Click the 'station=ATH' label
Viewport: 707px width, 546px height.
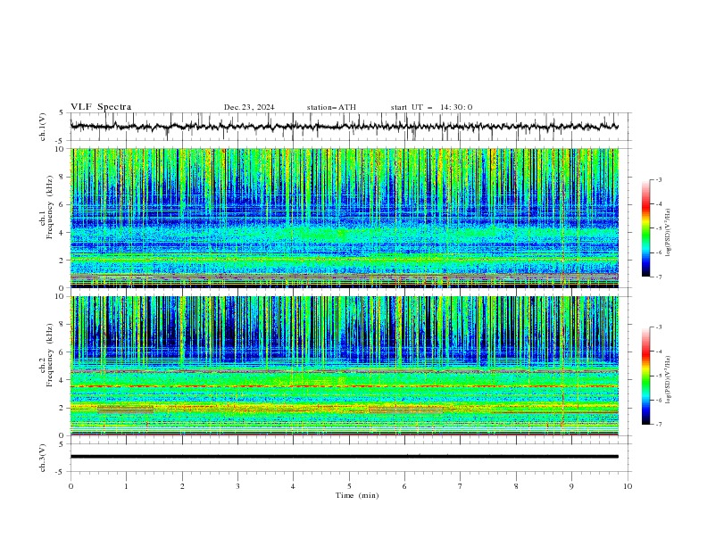331,107
